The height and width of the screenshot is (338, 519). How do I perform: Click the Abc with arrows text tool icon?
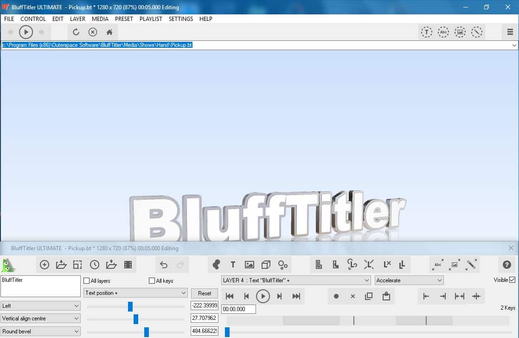[x=438, y=265]
